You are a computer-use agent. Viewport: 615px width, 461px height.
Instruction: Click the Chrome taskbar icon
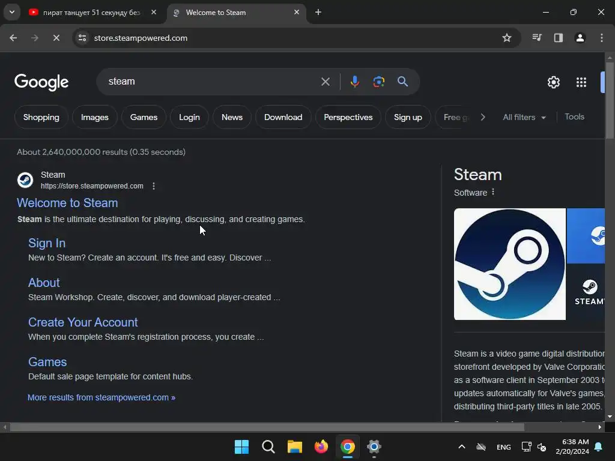(348, 447)
